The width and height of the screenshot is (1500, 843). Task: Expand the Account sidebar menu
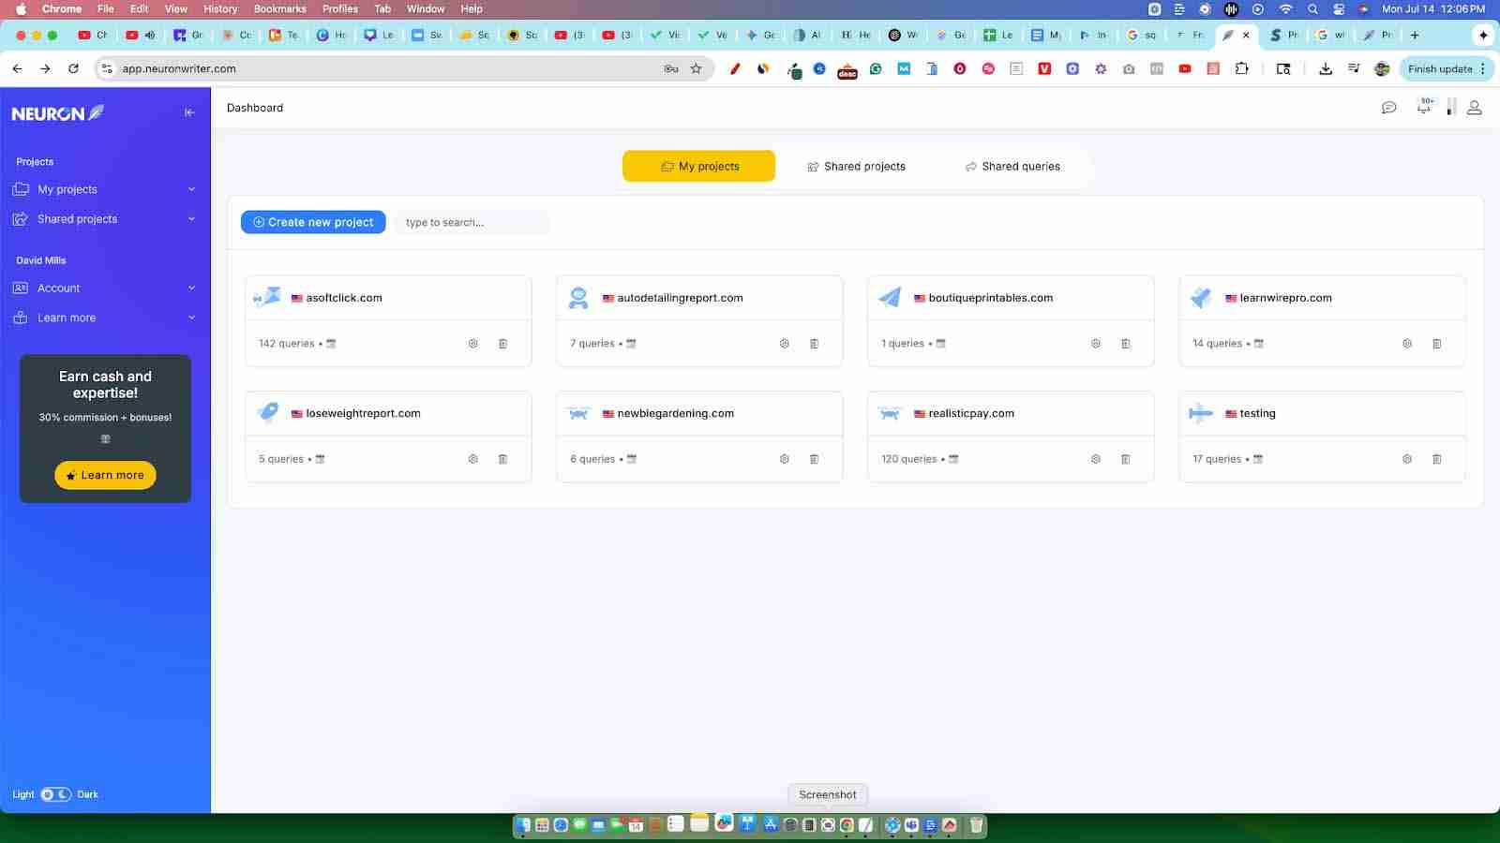click(x=104, y=288)
